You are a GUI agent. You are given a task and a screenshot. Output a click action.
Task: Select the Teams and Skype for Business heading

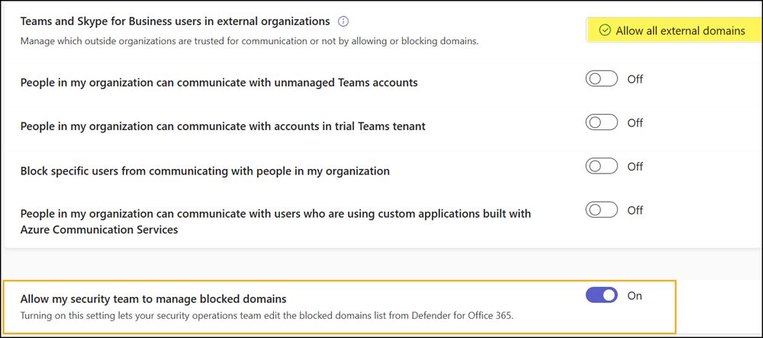coord(175,21)
